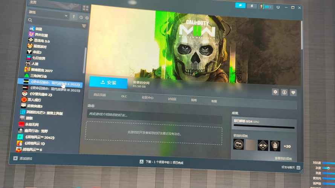Click the up-arrow sort icon beside 游戏
Viewport: 335px width, 188px height.
[x=74, y=17]
